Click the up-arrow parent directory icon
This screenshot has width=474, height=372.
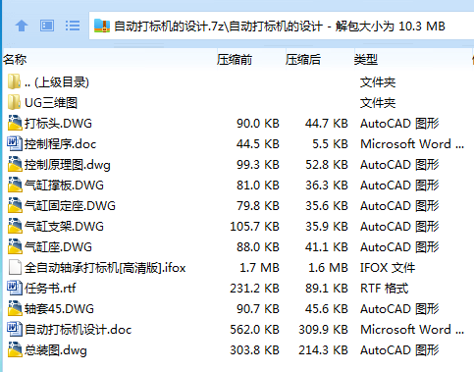pos(22,26)
